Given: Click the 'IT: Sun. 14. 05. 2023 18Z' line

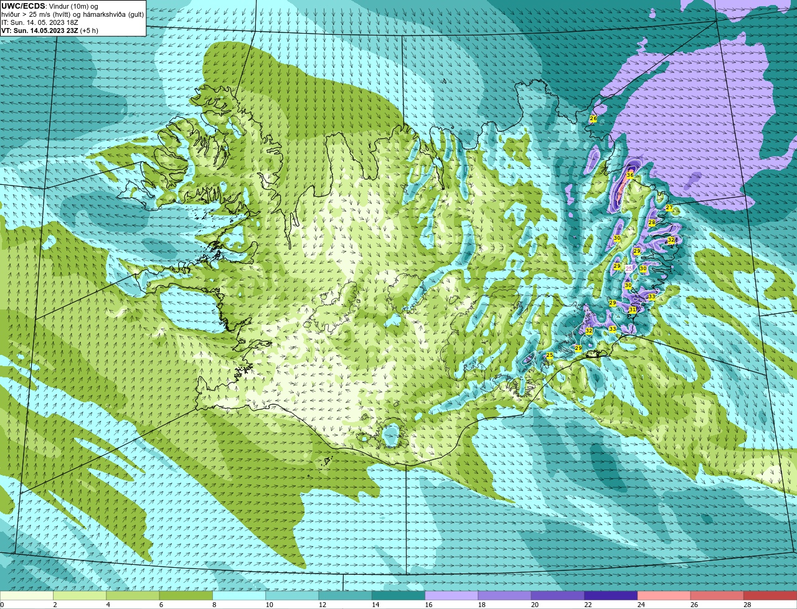Looking at the screenshot, I should coord(40,22).
